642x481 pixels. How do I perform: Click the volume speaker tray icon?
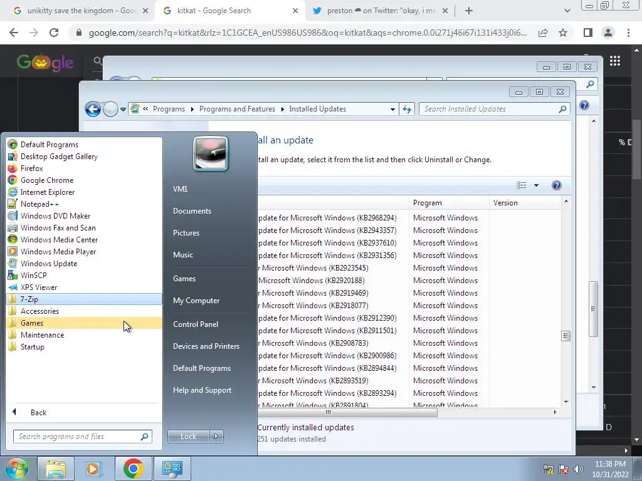tap(578, 469)
